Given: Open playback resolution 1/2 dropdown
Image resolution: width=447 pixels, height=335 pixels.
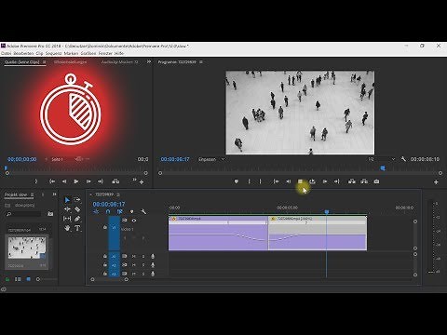Looking at the screenshot, I should 381,159.
